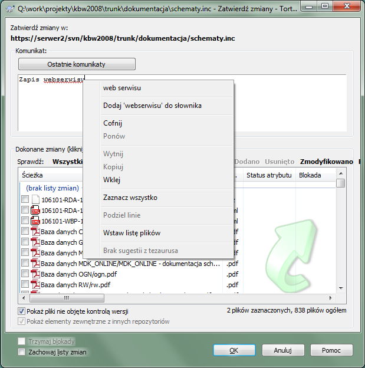Click the OK button to commit
This screenshot has width=365, height=368.
[234, 350]
